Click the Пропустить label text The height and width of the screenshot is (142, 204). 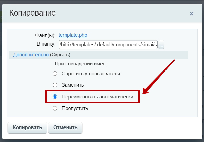click(75, 108)
